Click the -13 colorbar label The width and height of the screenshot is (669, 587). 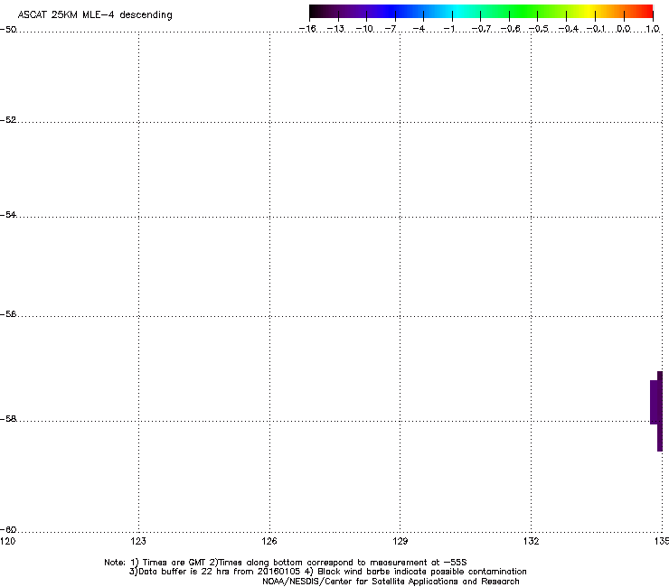point(335,29)
